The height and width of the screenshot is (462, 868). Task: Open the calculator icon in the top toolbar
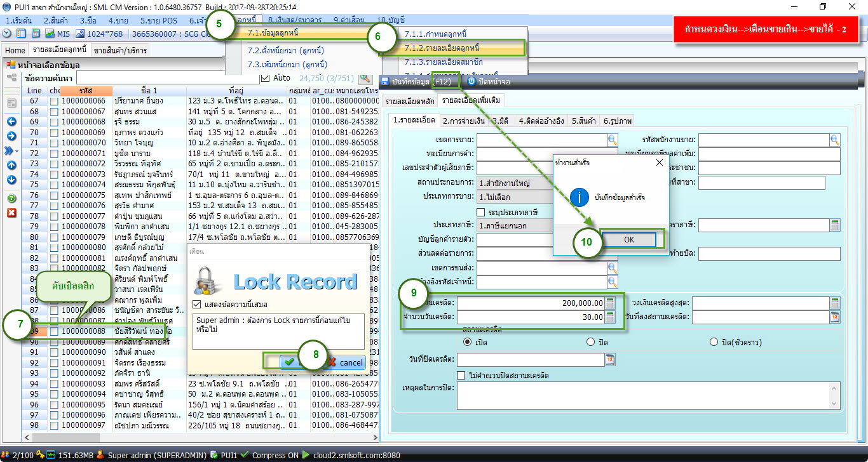(36, 33)
